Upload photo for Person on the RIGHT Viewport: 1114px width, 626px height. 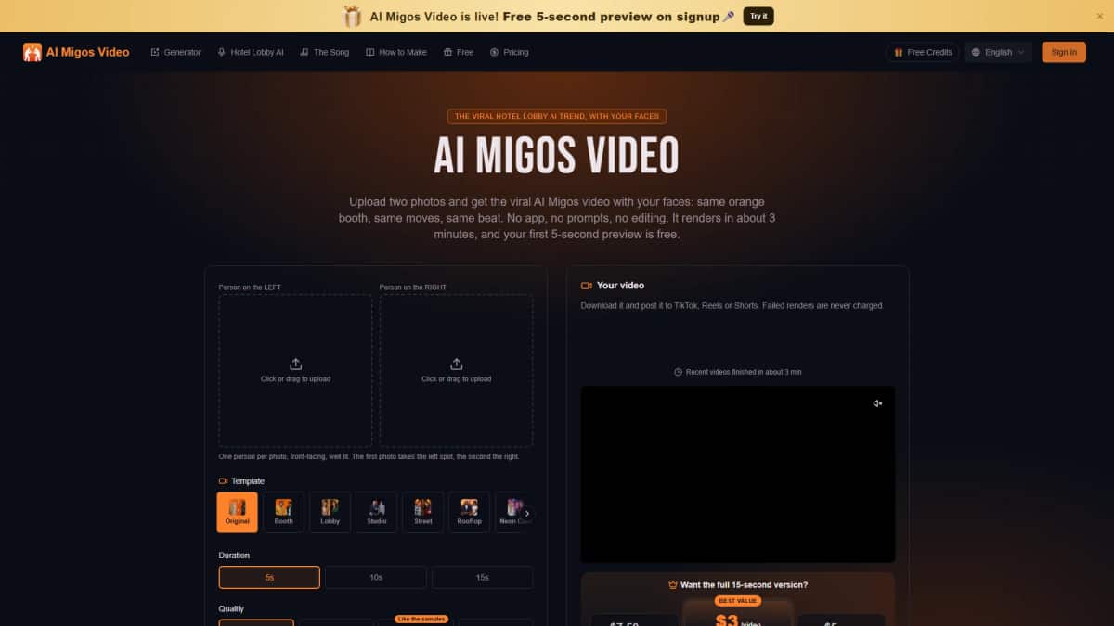click(457, 371)
